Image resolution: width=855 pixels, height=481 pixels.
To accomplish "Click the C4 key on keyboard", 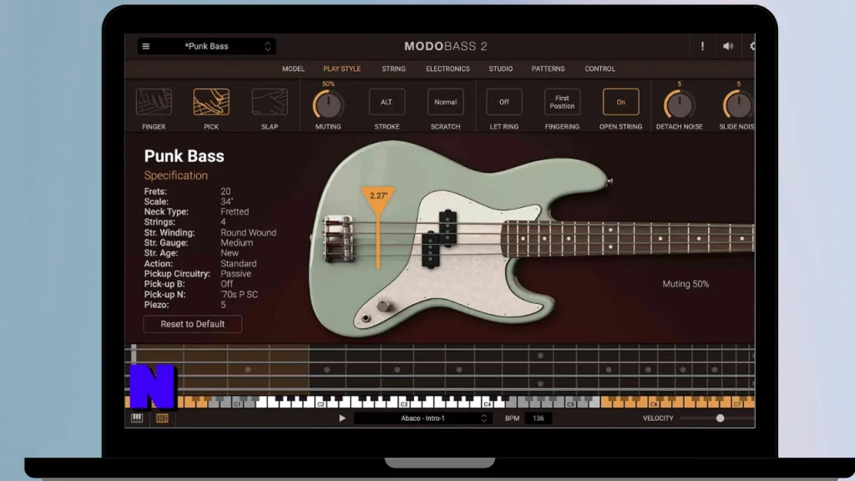I will click(x=487, y=404).
